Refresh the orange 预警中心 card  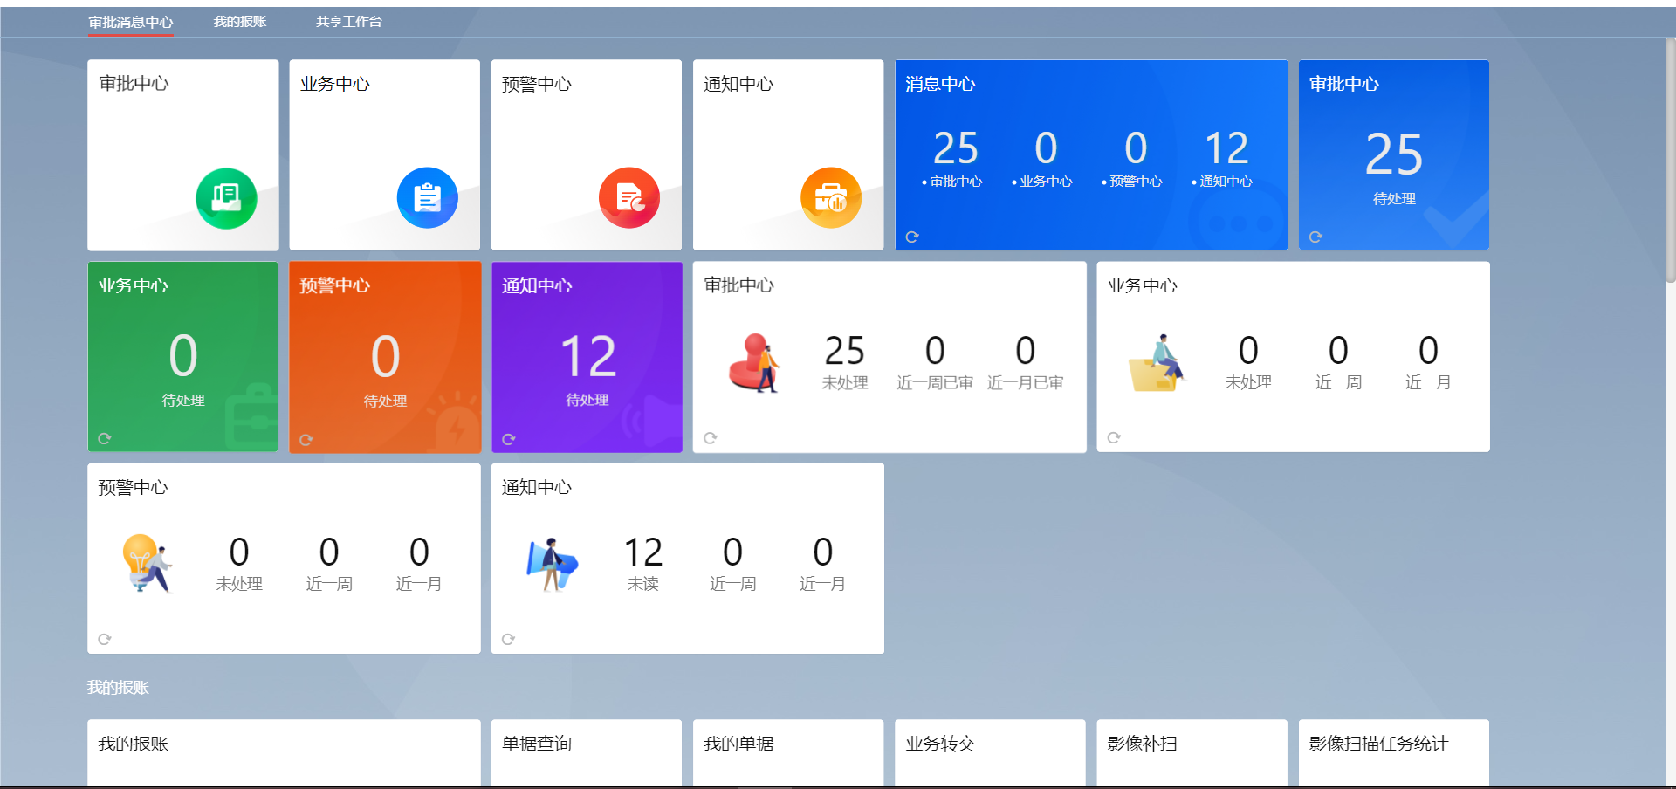tap(306, 439)
